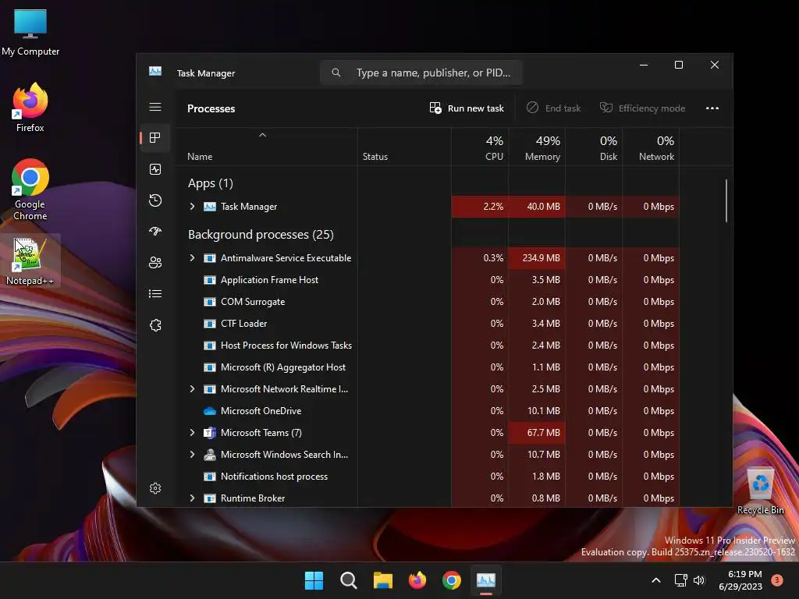799x599 pixels.
Task: Launch Firefox from the taskbar
Action: (x=417, y=580)
